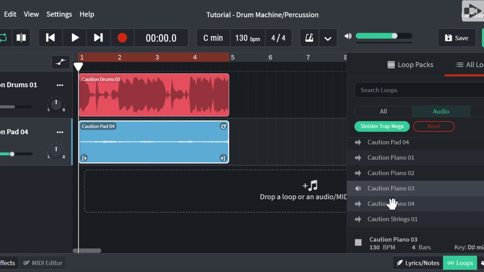Reset the loop filters
Screen dimensions: 484x272
tap(434, 126)
